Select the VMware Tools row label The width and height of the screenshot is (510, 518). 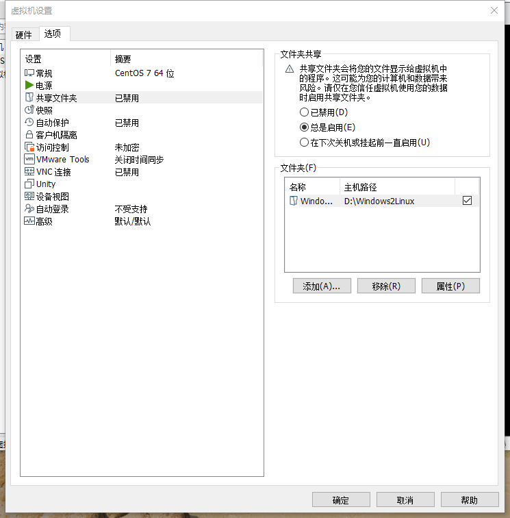point(63,159)
